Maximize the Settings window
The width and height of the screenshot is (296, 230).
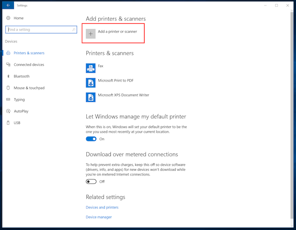point(277,5)
